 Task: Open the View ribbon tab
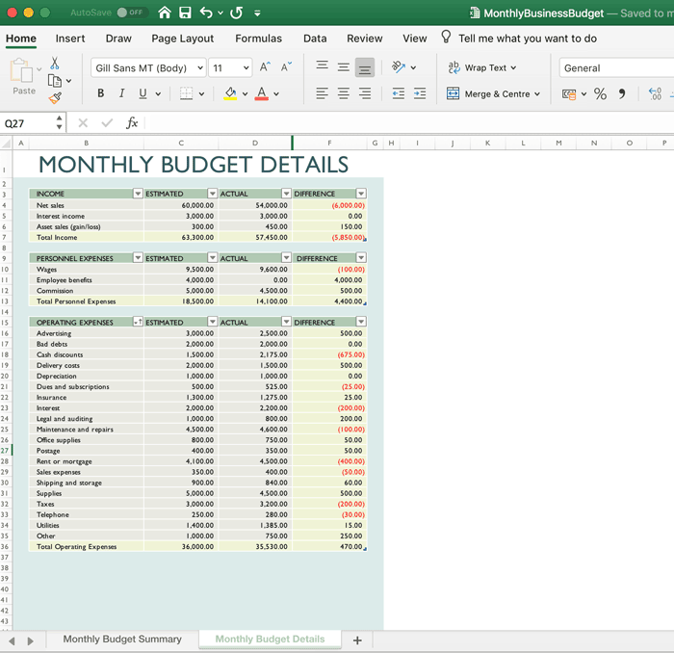tap(414, 39)
